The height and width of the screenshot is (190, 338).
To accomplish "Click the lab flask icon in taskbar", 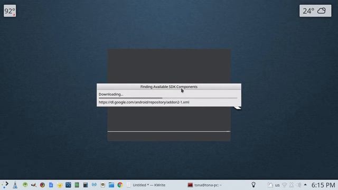I will [x=15, y=185].
